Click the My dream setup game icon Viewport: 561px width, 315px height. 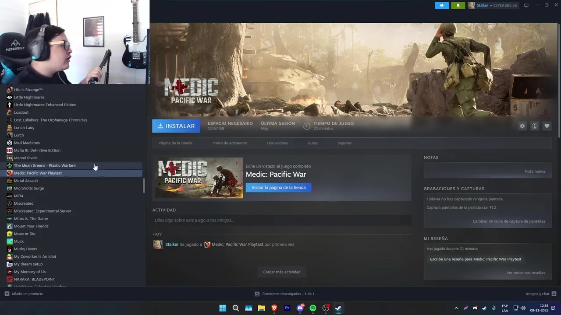pos(10,264)
